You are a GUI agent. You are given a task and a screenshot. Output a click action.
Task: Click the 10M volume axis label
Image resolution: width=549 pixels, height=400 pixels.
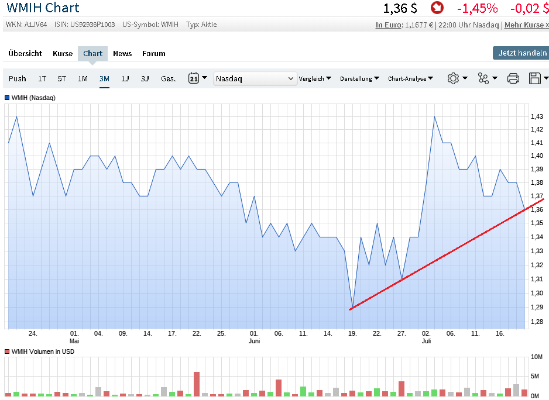pos(536,357)
